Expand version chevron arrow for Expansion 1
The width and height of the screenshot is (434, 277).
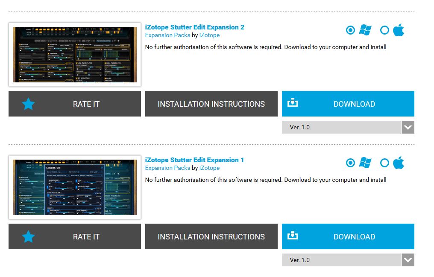coord(408,260)
